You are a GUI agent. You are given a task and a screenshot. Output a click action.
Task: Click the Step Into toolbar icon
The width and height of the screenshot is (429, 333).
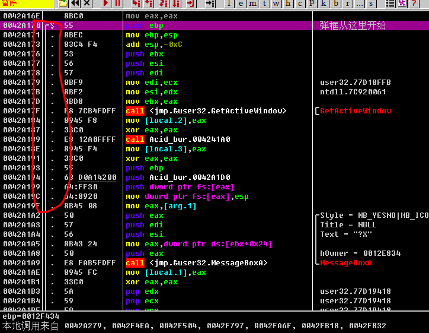pos(136,4)
